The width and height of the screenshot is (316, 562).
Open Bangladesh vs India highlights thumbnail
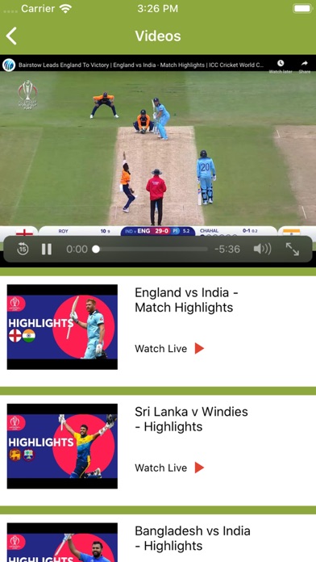[x=62, y=543]
